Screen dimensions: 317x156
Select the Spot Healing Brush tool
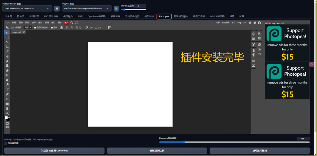7,56
